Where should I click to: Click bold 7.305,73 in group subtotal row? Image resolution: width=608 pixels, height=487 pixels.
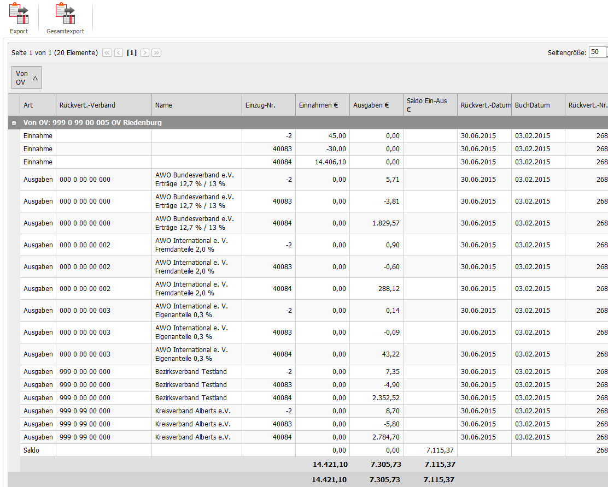pyautogui.click(x=386, y=465)
